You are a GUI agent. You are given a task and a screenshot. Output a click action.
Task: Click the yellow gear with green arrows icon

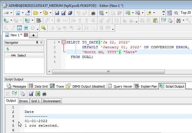[x=43, y=28]
